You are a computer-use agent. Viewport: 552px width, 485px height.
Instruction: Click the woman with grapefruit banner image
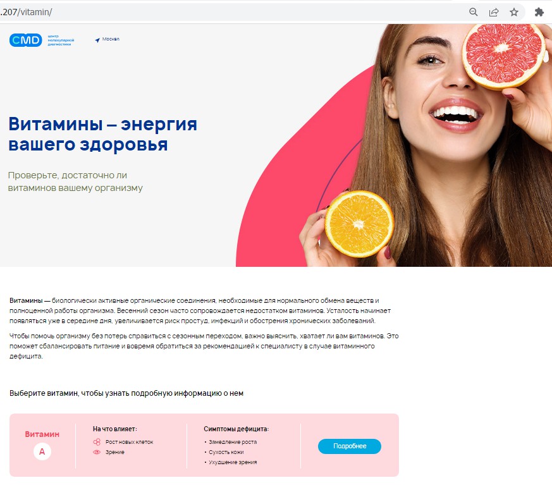pyautogui.click(x=393, y=145)
